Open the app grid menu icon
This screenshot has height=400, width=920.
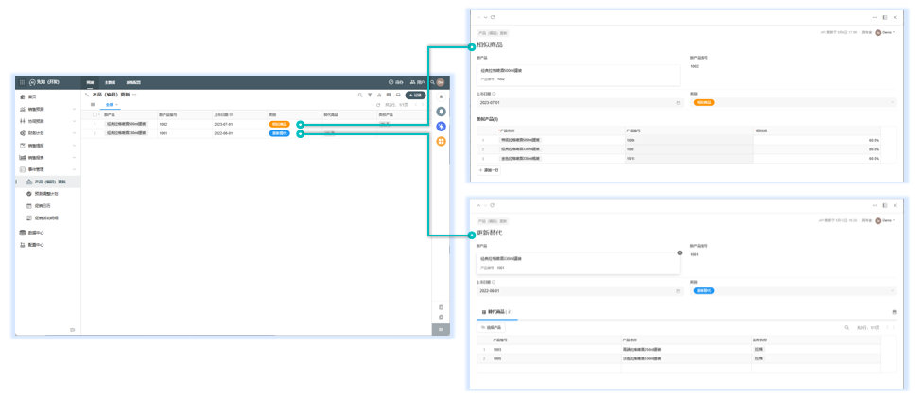tap(22, 82)
